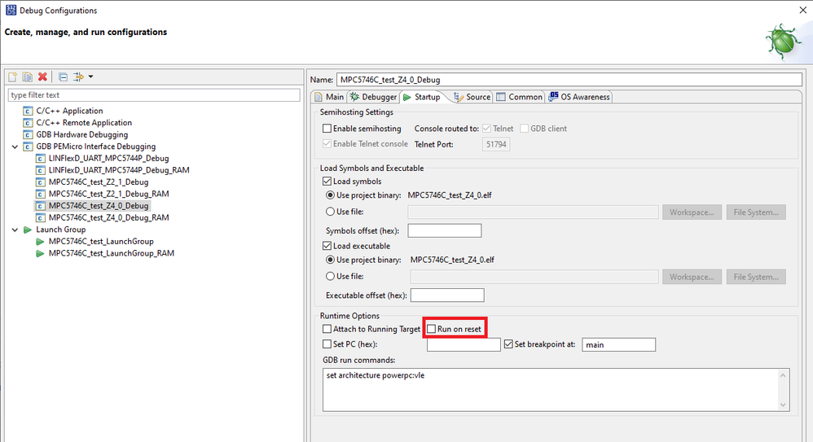Select GDB Hardware Debugging item
This screenshot has width=813, height=442.
[x=82, y=135]
